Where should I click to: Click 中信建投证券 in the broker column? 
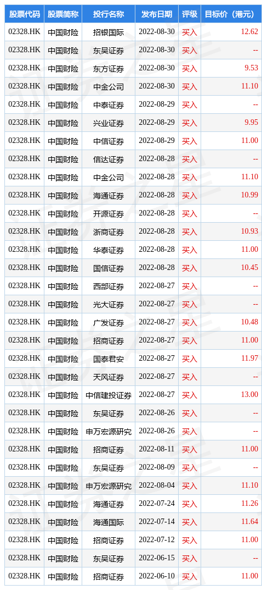[x=109, y=395]
